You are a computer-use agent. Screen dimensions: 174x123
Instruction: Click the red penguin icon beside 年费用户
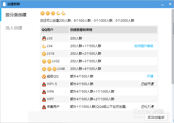coord(44,107)
